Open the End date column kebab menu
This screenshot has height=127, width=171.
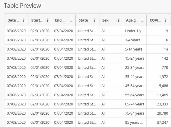71,20
